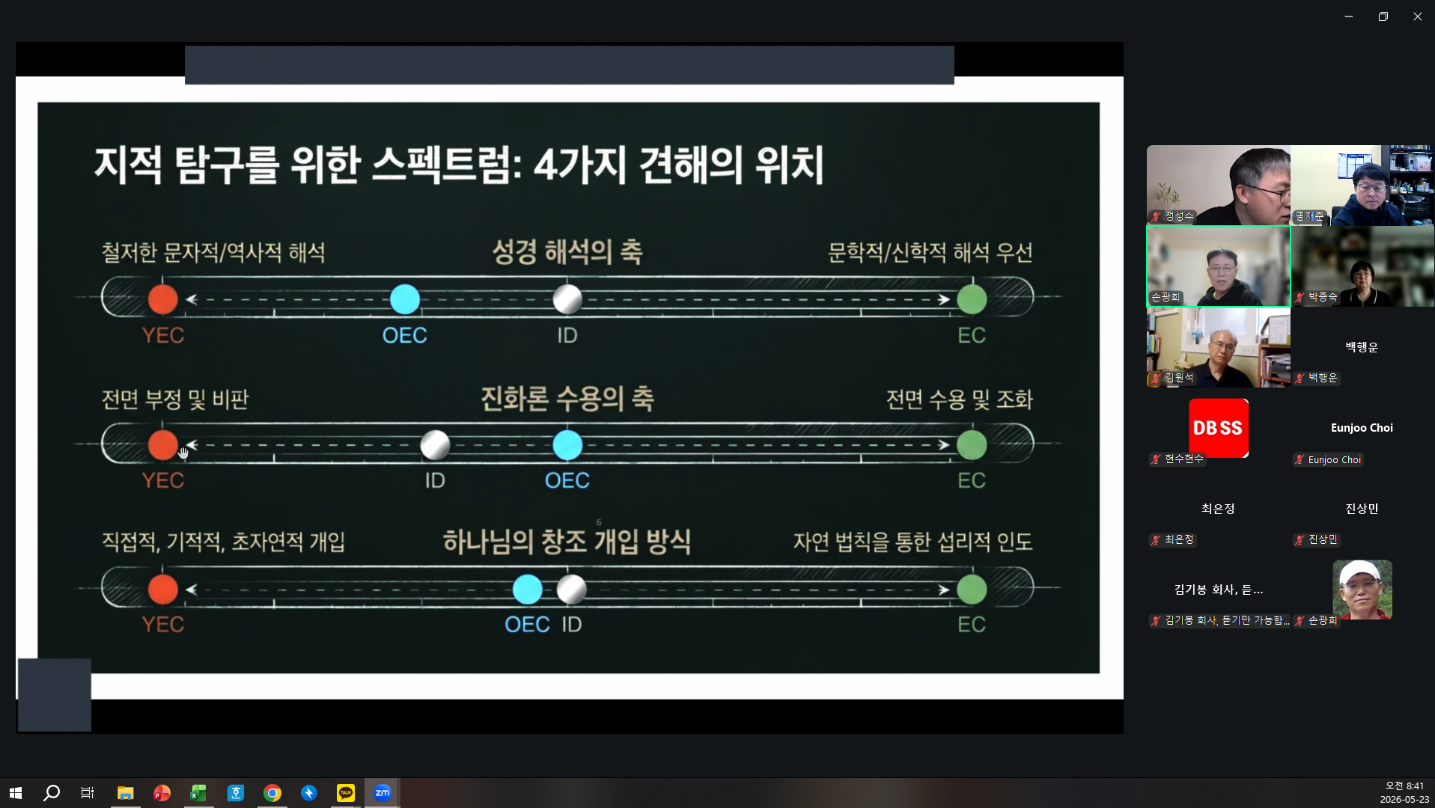Click the 백행운 participant name tile
The height and width of the screenshot is (808, 1435).
click(x=1362, y=347)
